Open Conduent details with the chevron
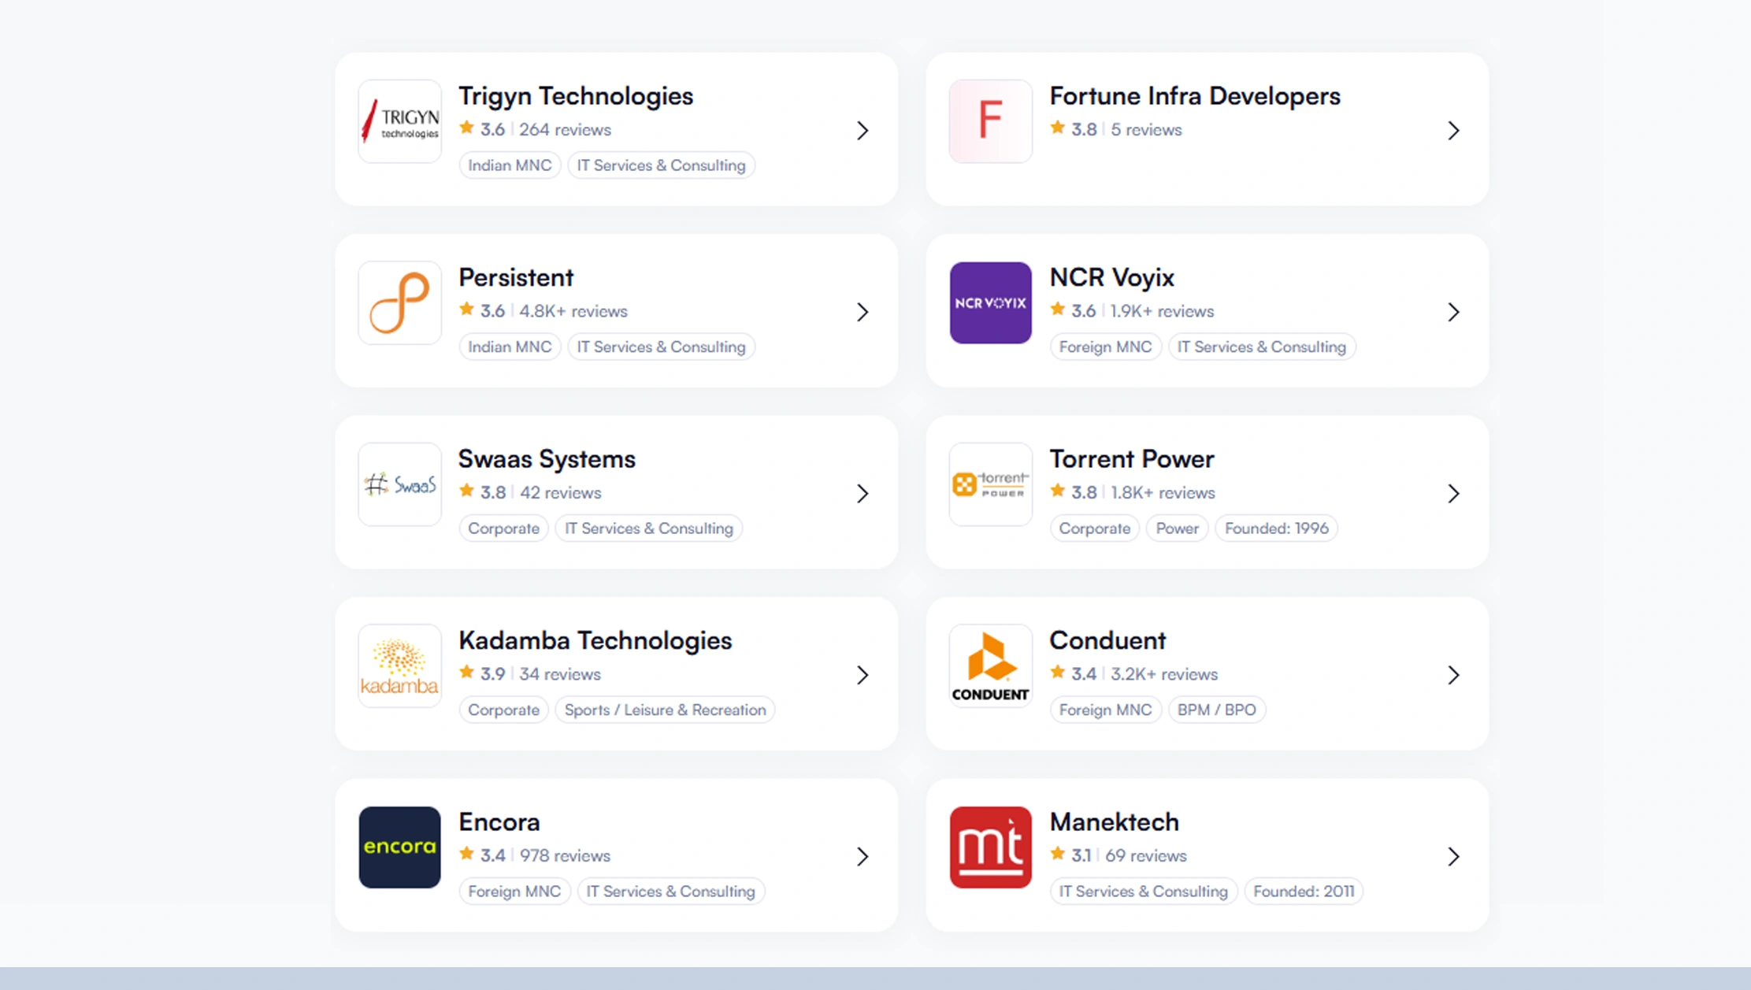1751x990 pixels. [x=1453, y=675]
